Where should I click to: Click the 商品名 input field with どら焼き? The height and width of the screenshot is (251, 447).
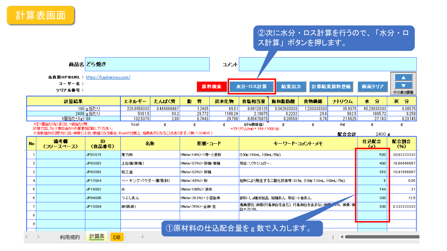tap(147, 64)
